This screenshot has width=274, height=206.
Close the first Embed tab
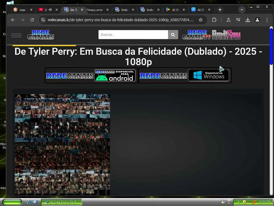tap(133, 10)
